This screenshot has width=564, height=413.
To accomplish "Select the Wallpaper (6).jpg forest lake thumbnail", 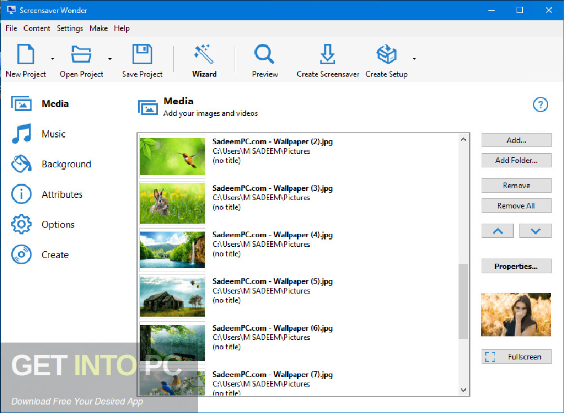I will pos(172,343).
